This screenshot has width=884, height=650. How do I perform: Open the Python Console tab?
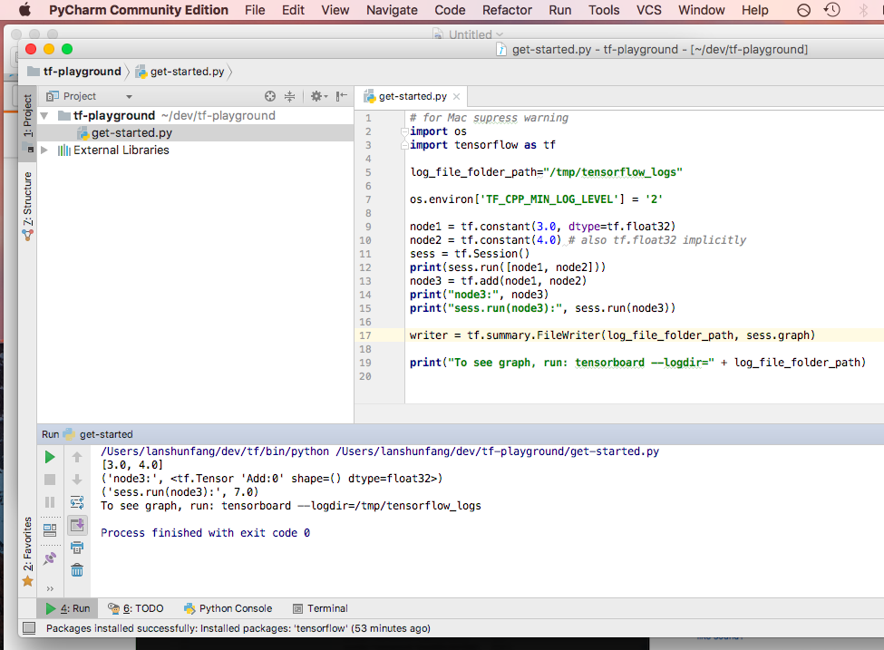[228, 608]
